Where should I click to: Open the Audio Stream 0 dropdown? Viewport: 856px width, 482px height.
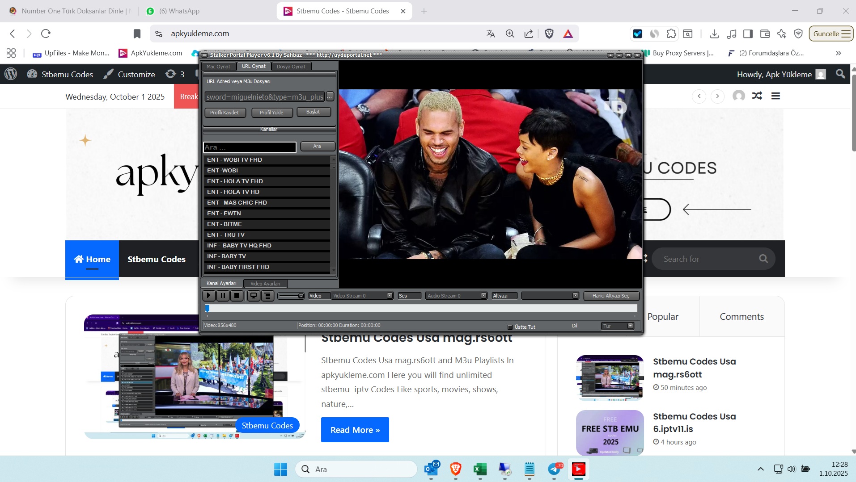pyautogui.click(x=456, y=296)
